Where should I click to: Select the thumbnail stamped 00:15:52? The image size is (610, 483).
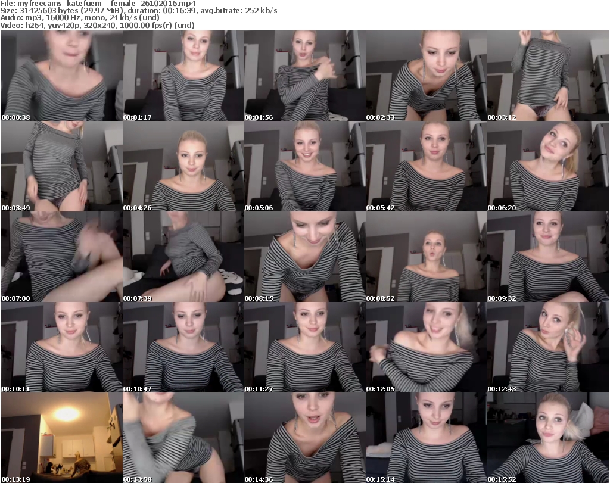548,438
